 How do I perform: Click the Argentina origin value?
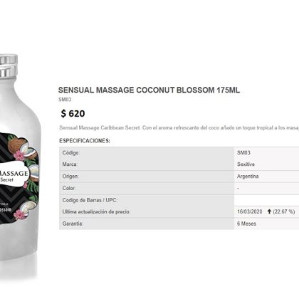point(248,177)
